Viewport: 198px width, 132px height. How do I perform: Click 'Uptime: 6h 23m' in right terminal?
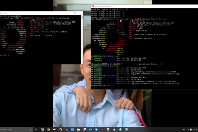pos(136,27)
